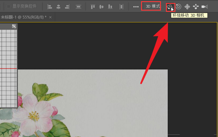Click the secondary view swap icon
The width and height of the screenshot is (218, 137).
(x=14, y=26)
